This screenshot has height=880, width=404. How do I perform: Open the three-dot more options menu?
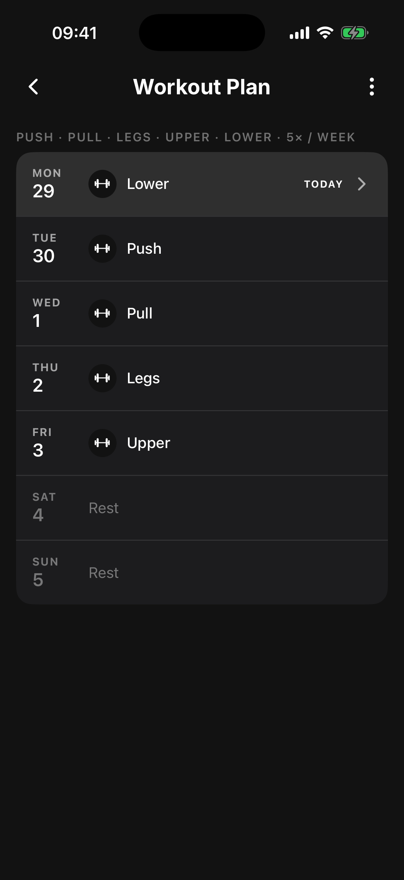(x=372, y=87)
